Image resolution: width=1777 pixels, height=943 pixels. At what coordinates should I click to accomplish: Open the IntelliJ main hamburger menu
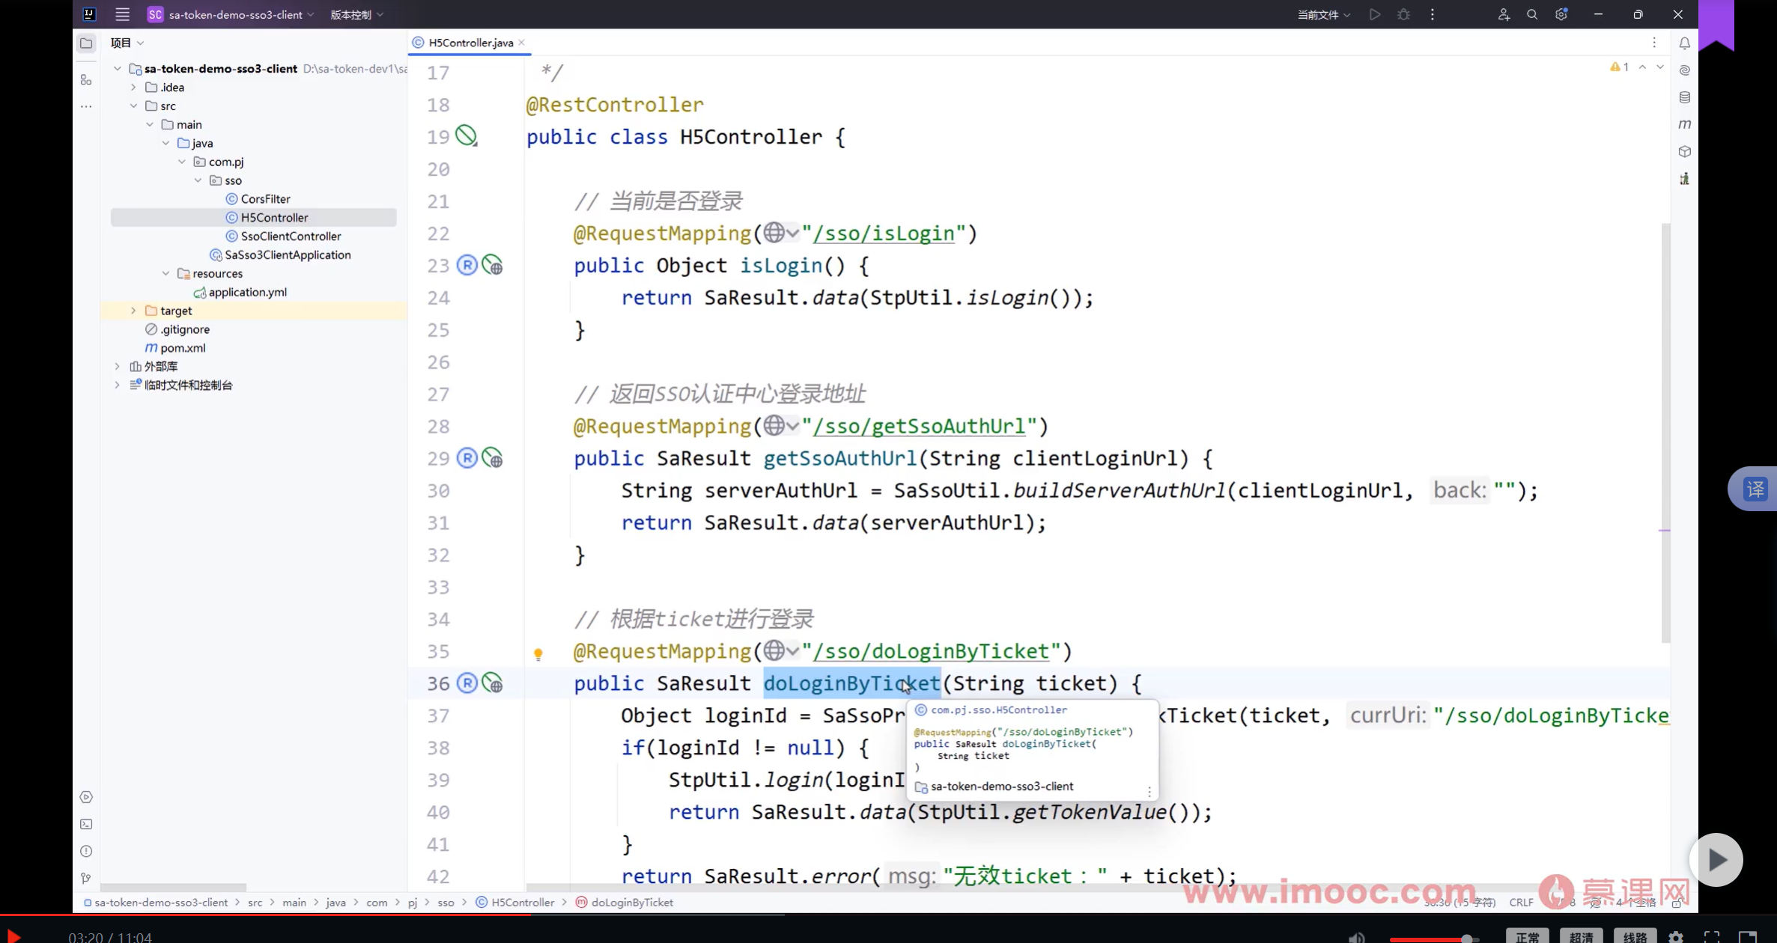click(122, 14)
